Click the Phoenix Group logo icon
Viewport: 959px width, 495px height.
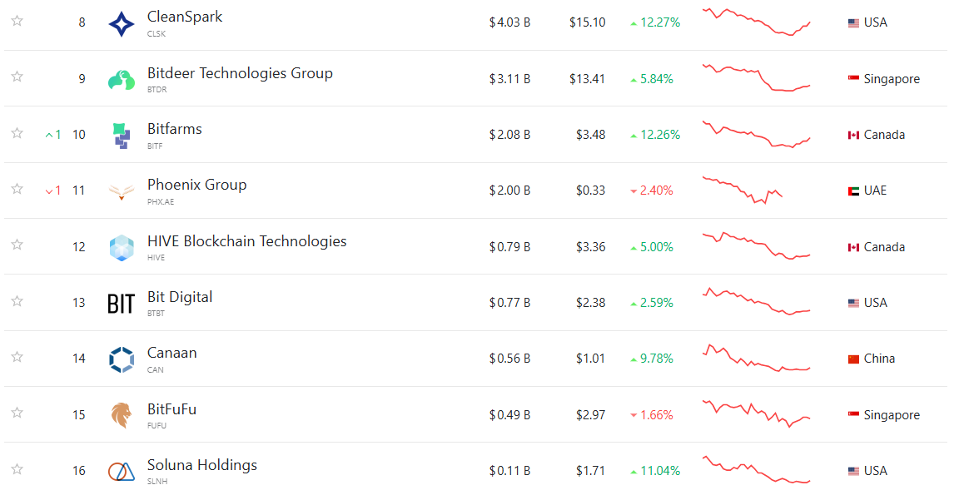click(122, 192)
